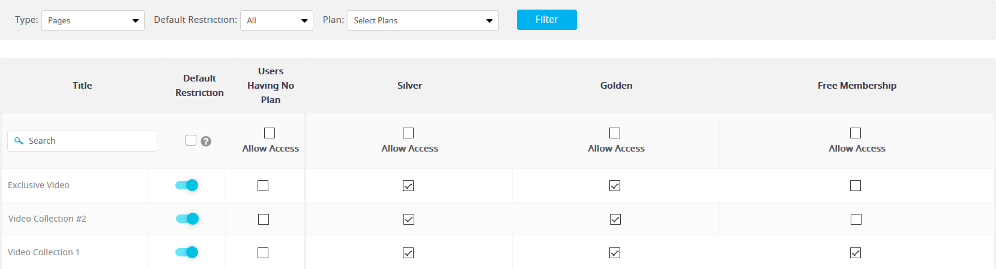Enable no-plan user access for Video Collection 1
Image resolution: width=996 pixels, height=269 pixels.
tap(263, 253)
